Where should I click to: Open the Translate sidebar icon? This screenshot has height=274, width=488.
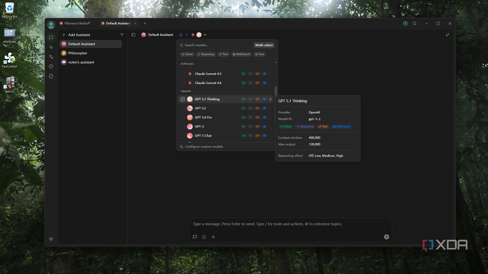51,57
